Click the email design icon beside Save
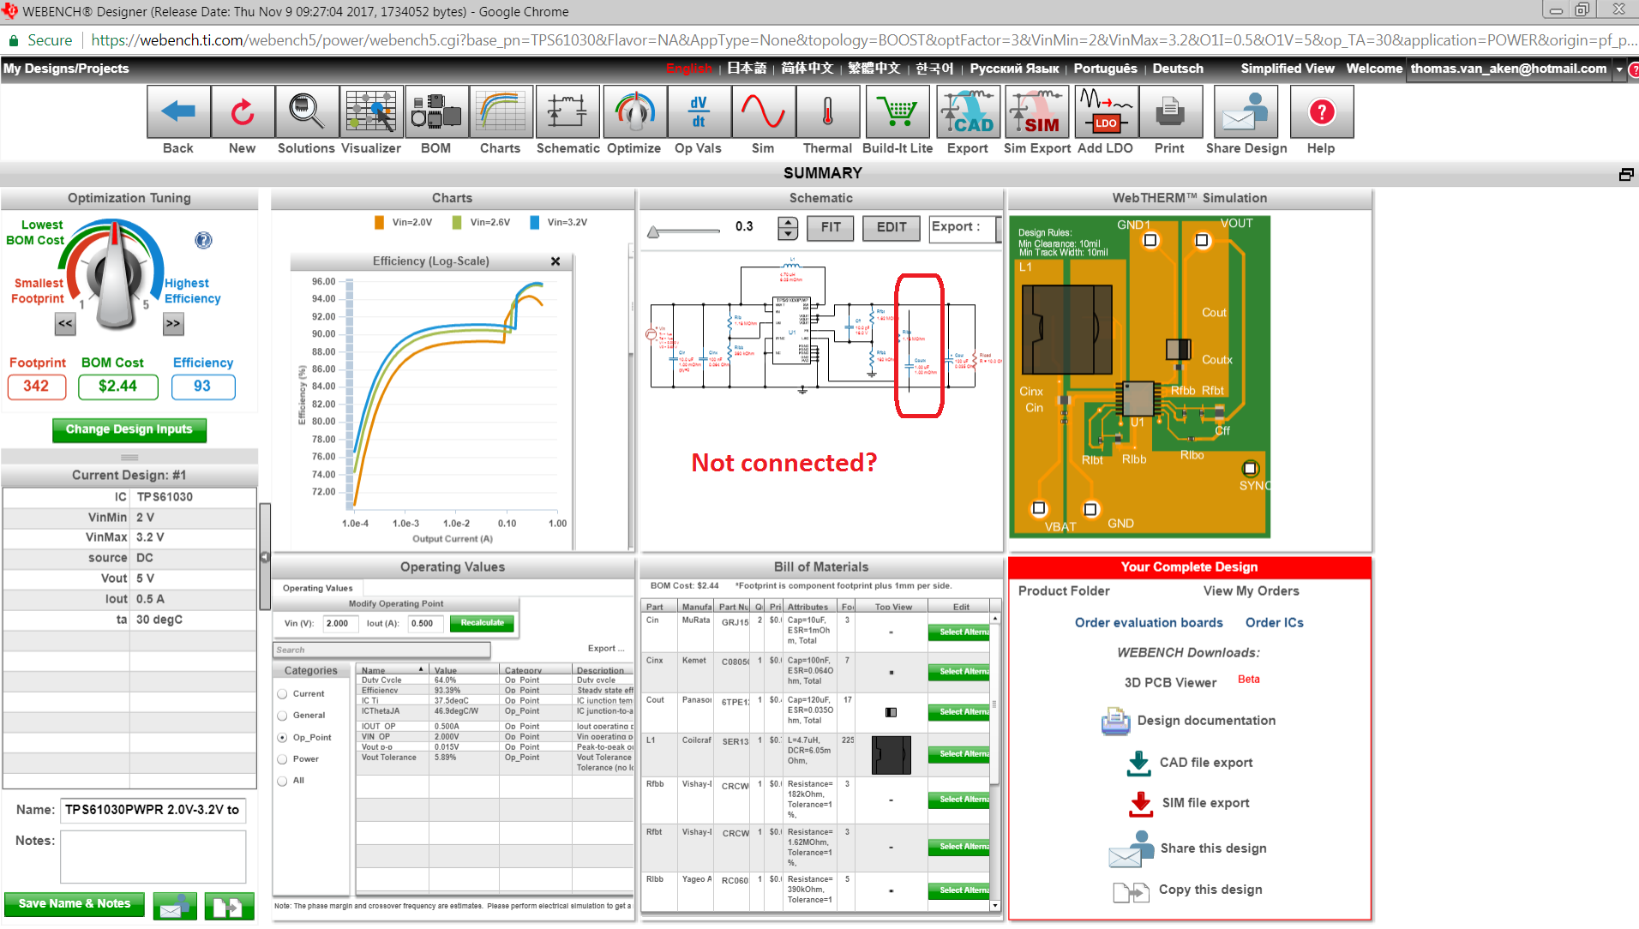This screenshot has height=929, width=1639. pyautogui.click(x=175, y=906)
